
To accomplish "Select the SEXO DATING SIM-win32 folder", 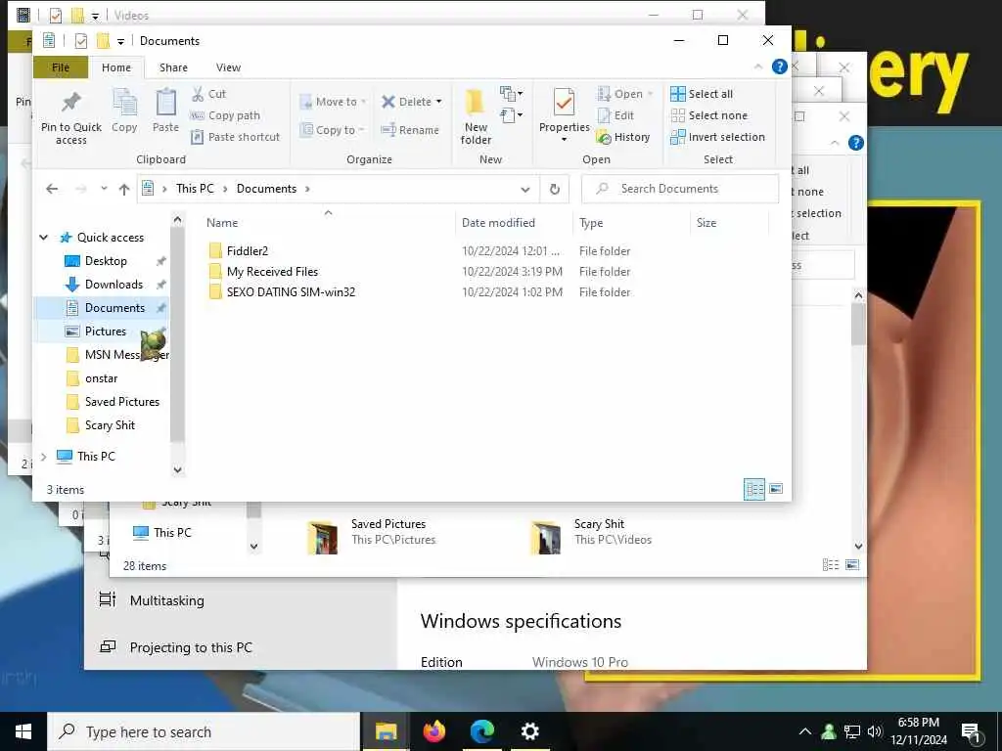I will click(291, 291).
